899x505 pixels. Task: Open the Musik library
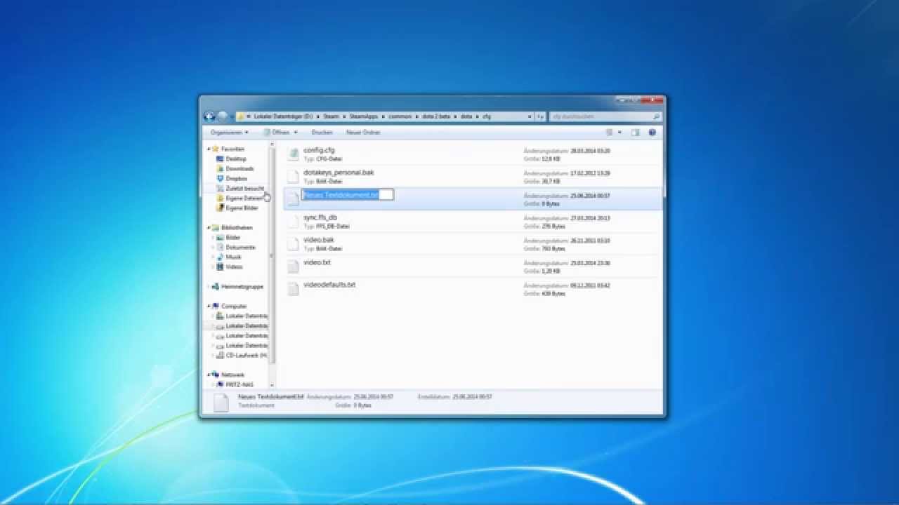coord(233,257)
